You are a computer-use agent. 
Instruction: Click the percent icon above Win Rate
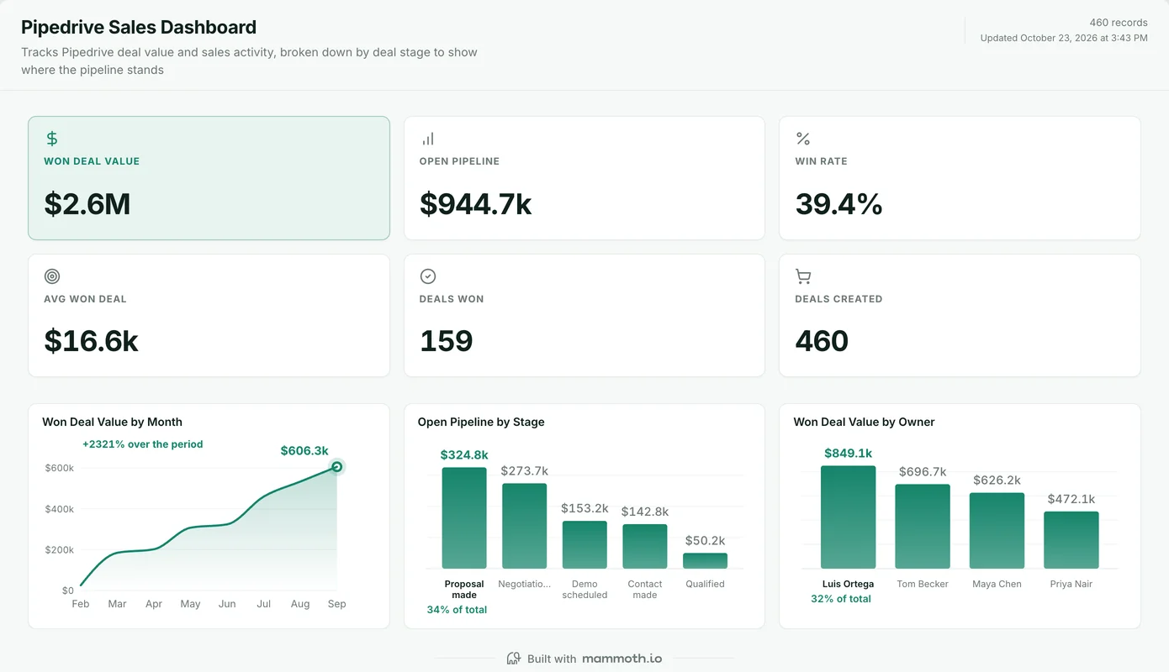[803, 139]
